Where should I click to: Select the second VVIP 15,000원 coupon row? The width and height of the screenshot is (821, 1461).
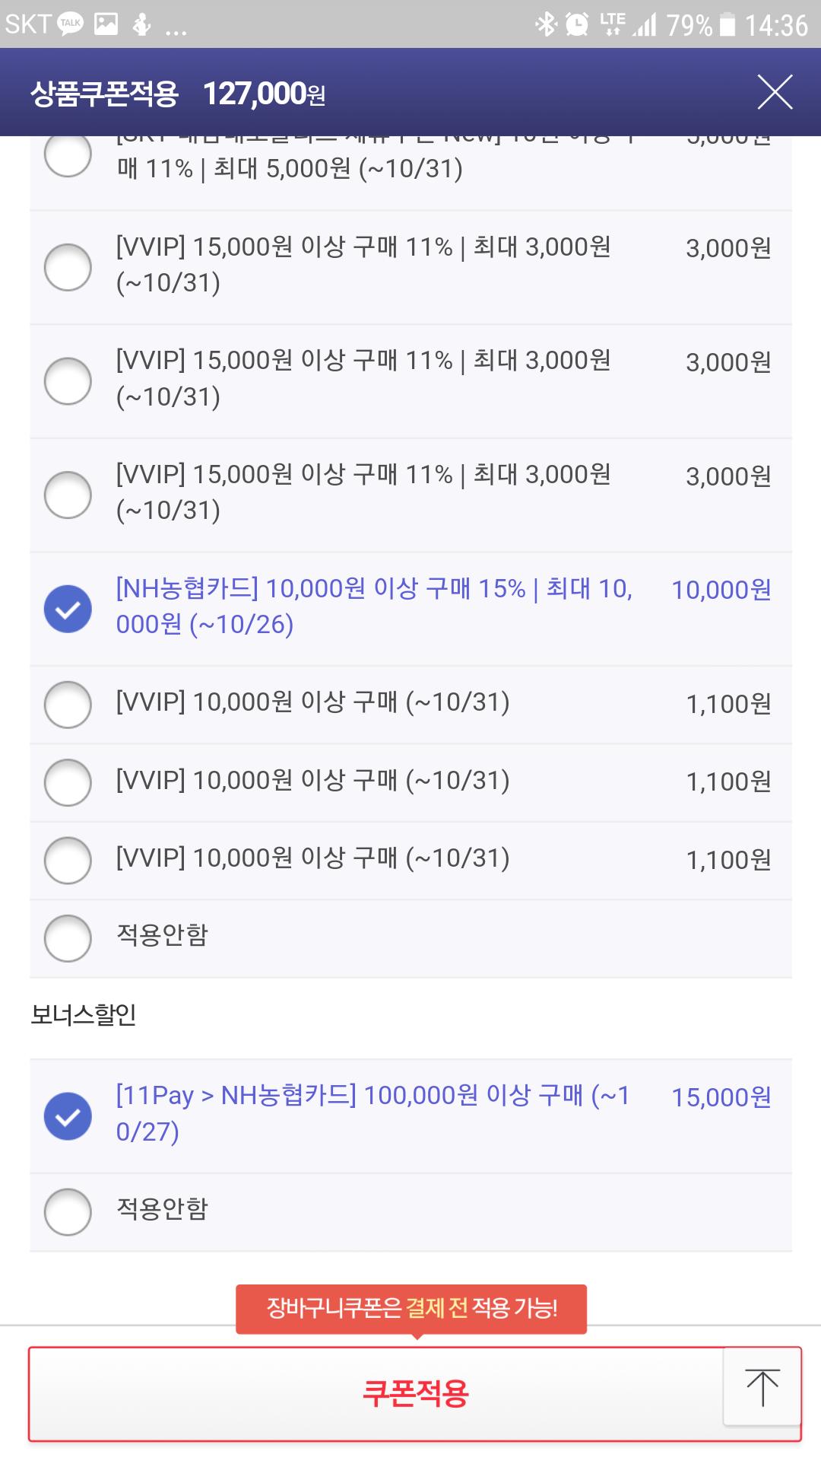410,381
